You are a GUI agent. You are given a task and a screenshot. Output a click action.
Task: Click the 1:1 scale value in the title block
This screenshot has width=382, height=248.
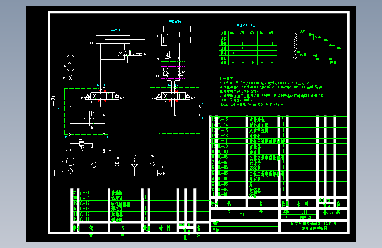[285, 217]
